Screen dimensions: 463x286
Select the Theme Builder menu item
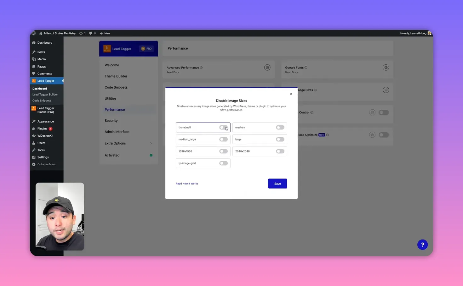pyautogui.click(x=116, y=76)
